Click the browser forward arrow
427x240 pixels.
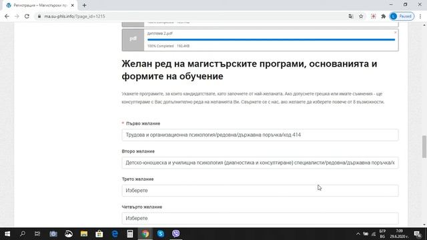[17, 16]
